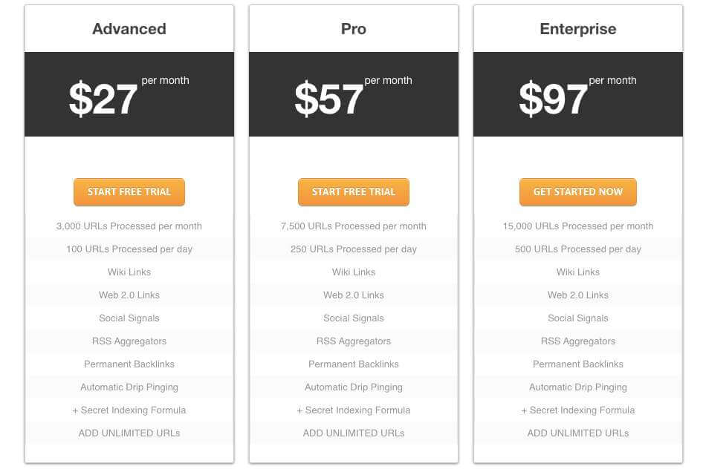703x472 pixels.
Task: Click Start Free Trial under Pro plan
Action: point(354,191)
